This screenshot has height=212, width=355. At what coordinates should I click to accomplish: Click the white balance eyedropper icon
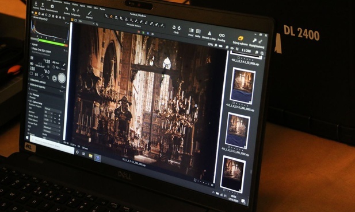64,65
